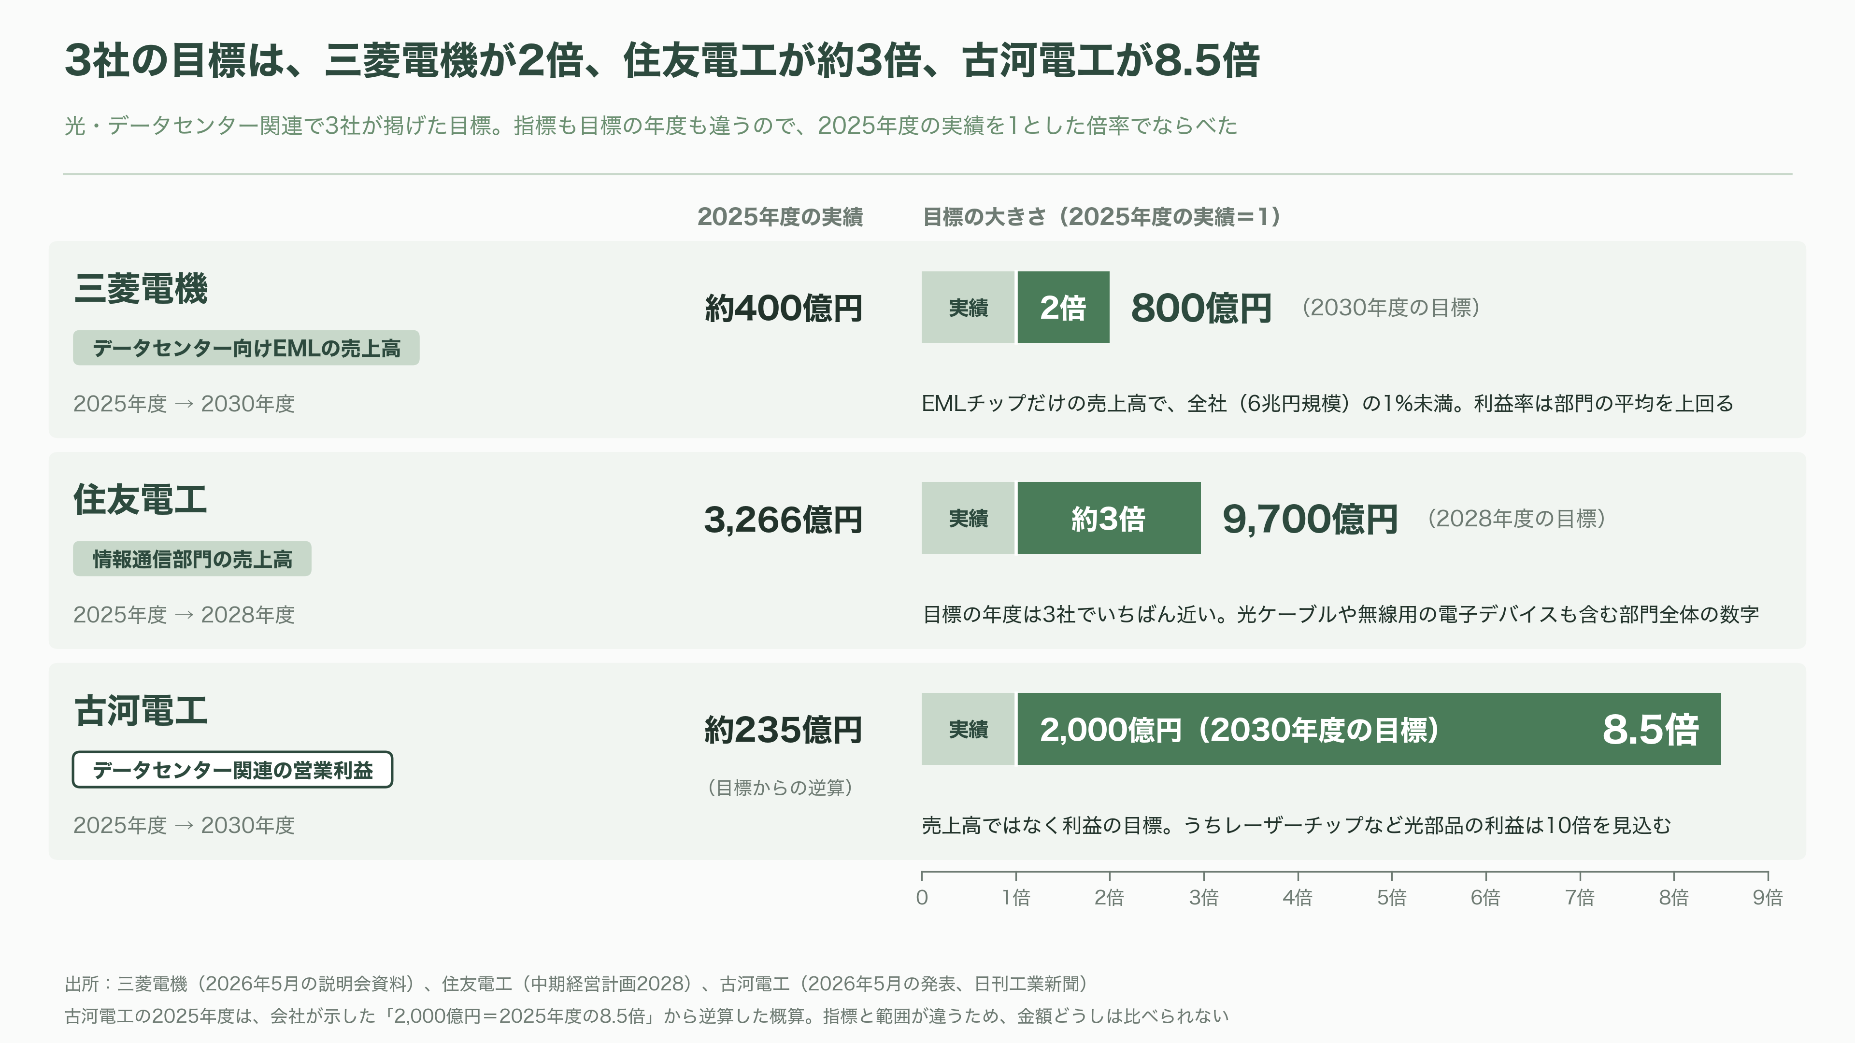Screen dimensions: 1855x1043
Task: Click the 実績 bar in the 古河電工 row
Action: (968, 729)
